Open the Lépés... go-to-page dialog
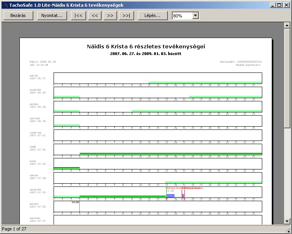 tap(153, 15)
